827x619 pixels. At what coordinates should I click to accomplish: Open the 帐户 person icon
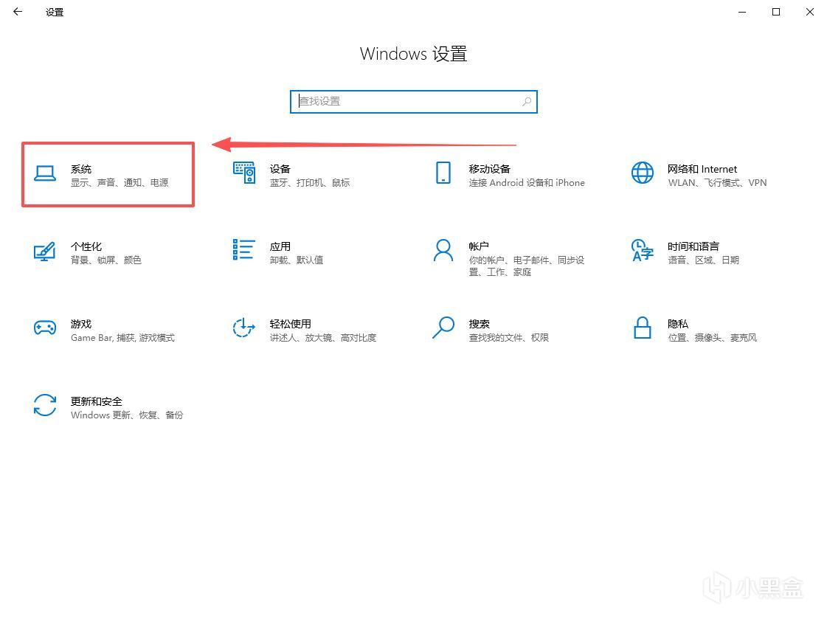point(443,250)
